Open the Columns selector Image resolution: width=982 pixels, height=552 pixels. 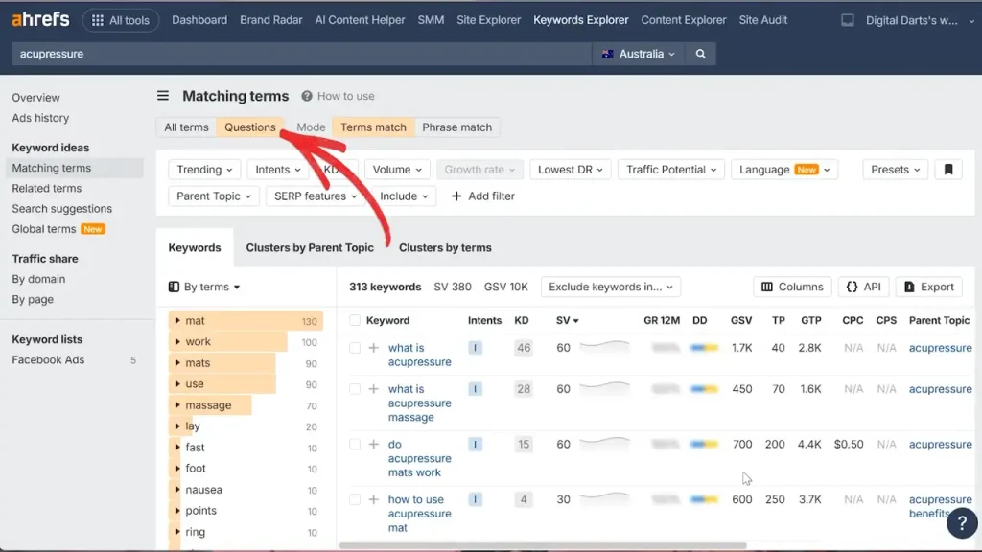pos(792,286)
